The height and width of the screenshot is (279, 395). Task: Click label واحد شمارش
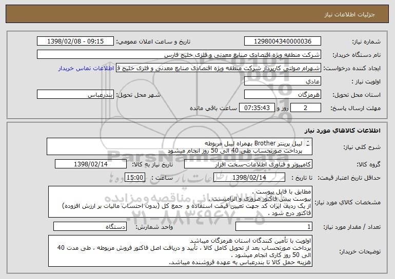(154, 227)
